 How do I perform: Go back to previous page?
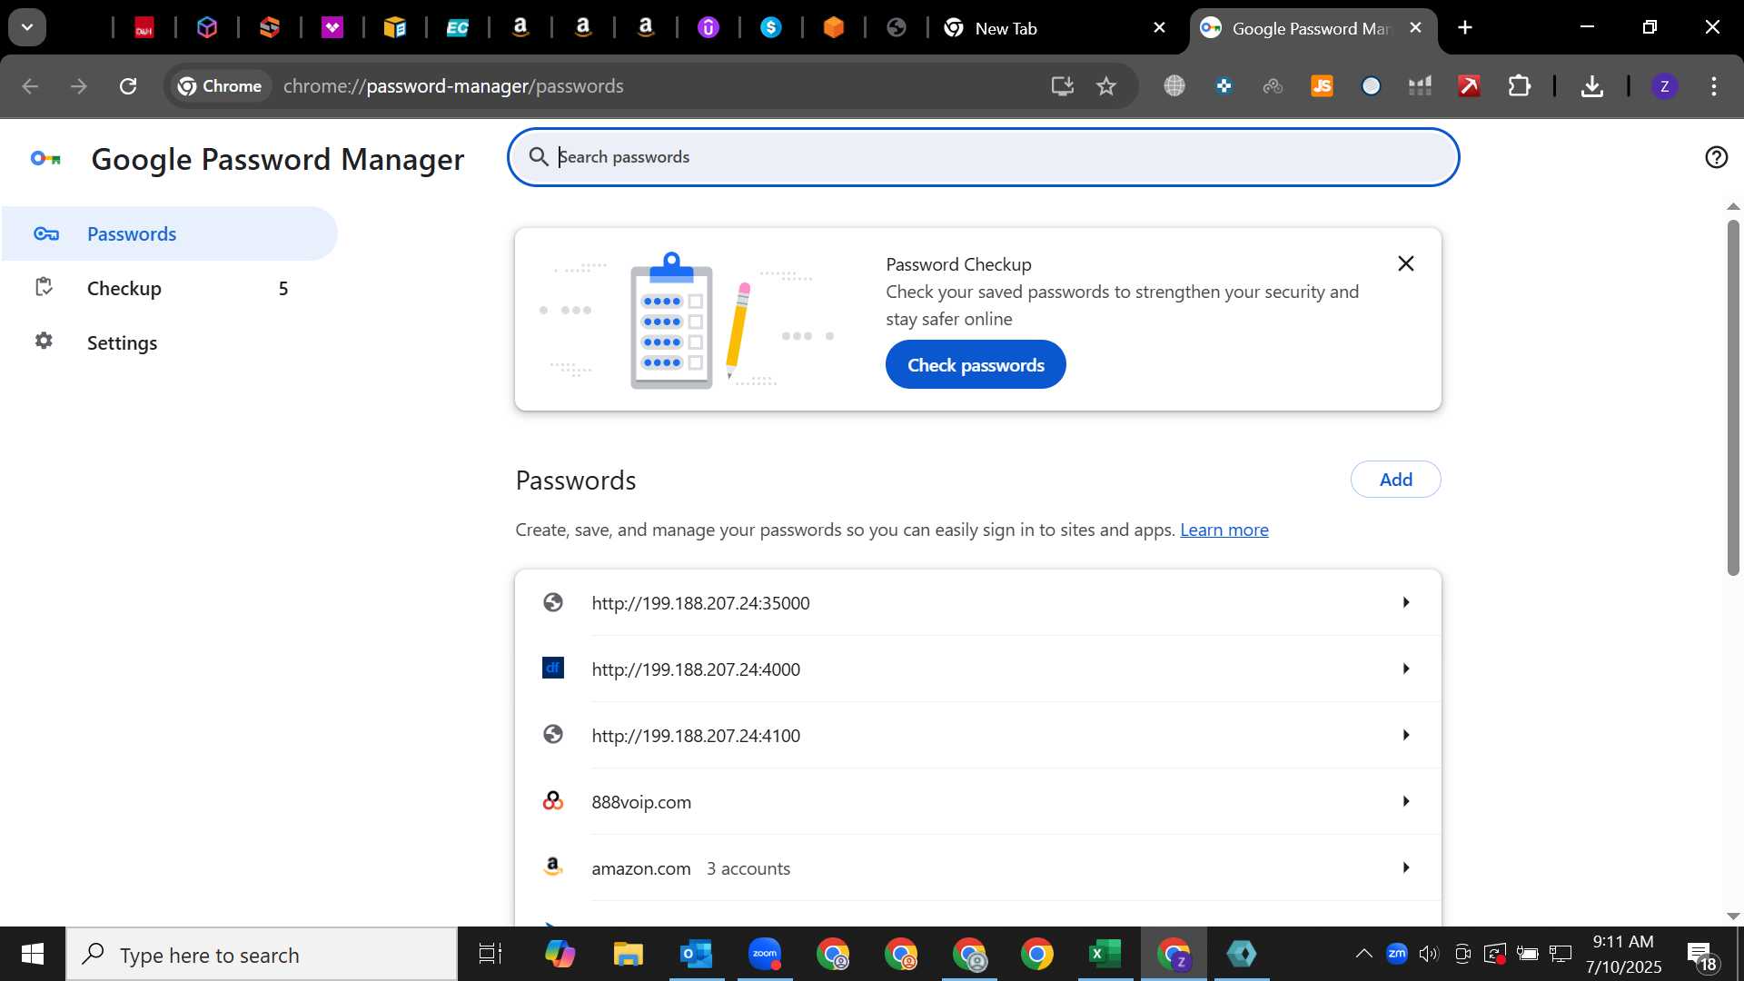[30, 86]
